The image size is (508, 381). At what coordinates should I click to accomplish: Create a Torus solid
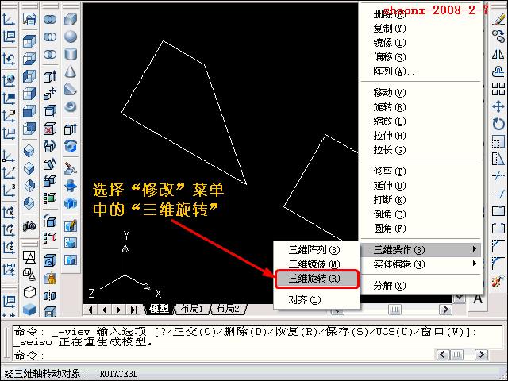point(71,106)
